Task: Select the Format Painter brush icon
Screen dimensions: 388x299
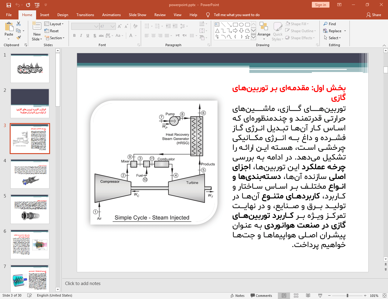Action: click(x=19, y=38)
